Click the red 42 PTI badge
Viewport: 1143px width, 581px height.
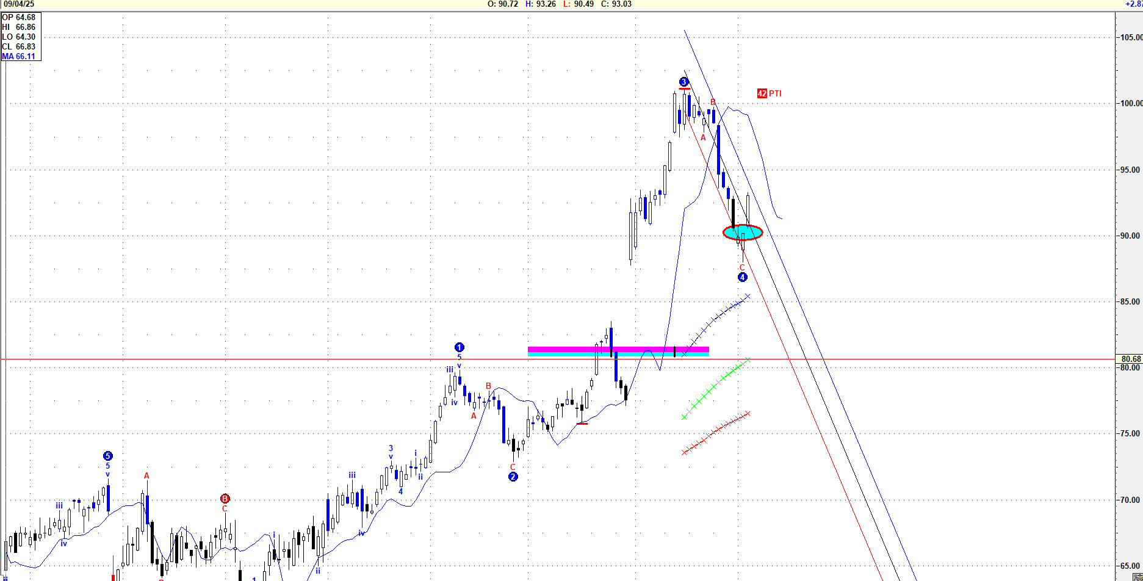tap(762, 93)
